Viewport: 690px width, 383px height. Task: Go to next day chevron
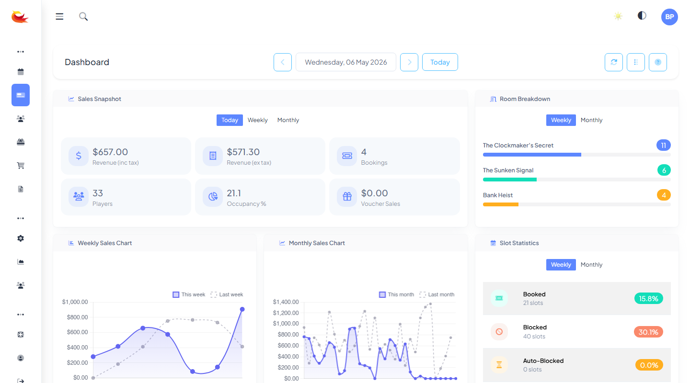click(x=409, y=62)
